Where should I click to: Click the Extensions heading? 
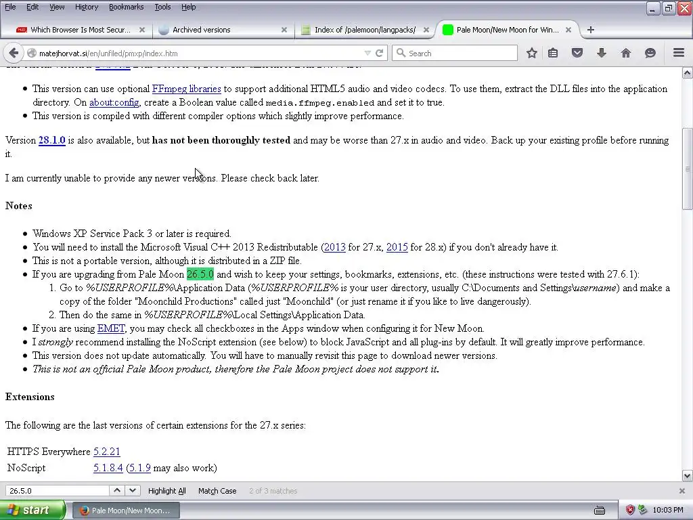click(x=30, y=397)
